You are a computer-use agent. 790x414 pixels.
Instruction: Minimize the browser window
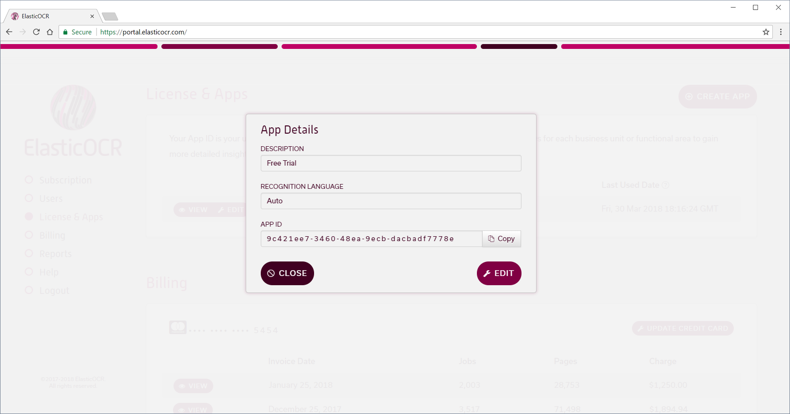click(x=733, y=7)
